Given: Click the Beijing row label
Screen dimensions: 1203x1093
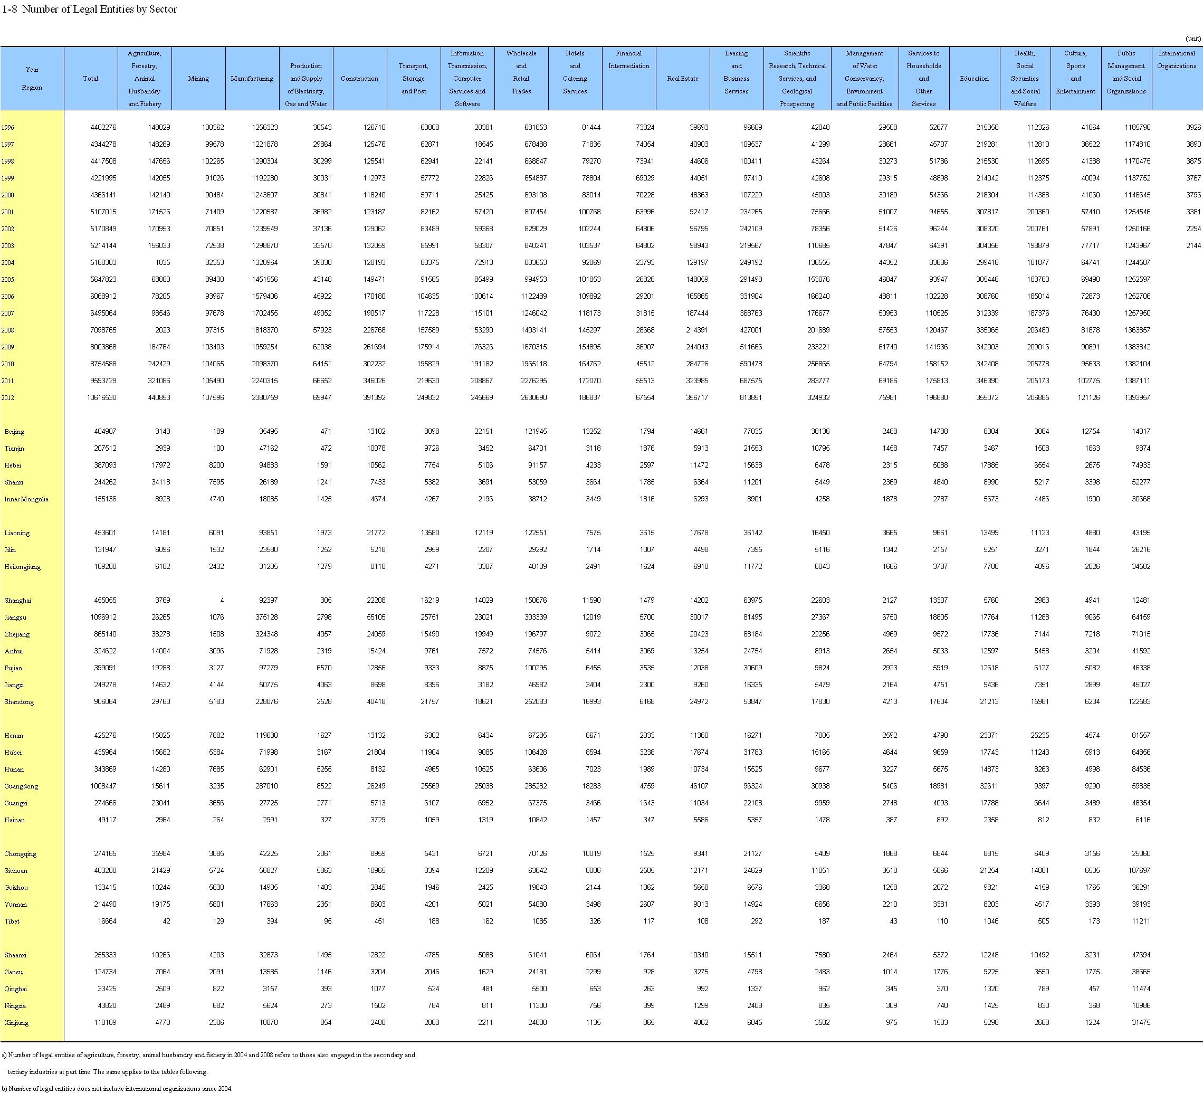Looking at the screenshot, I should tap(14, 432).
